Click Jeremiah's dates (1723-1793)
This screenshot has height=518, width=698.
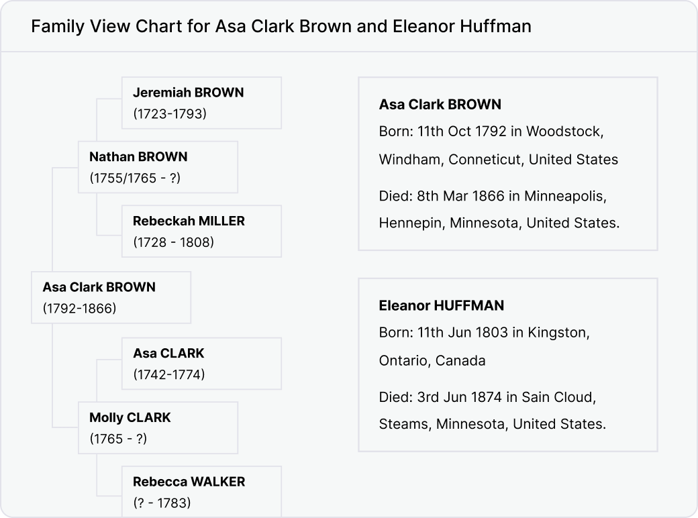pos(170,114)
